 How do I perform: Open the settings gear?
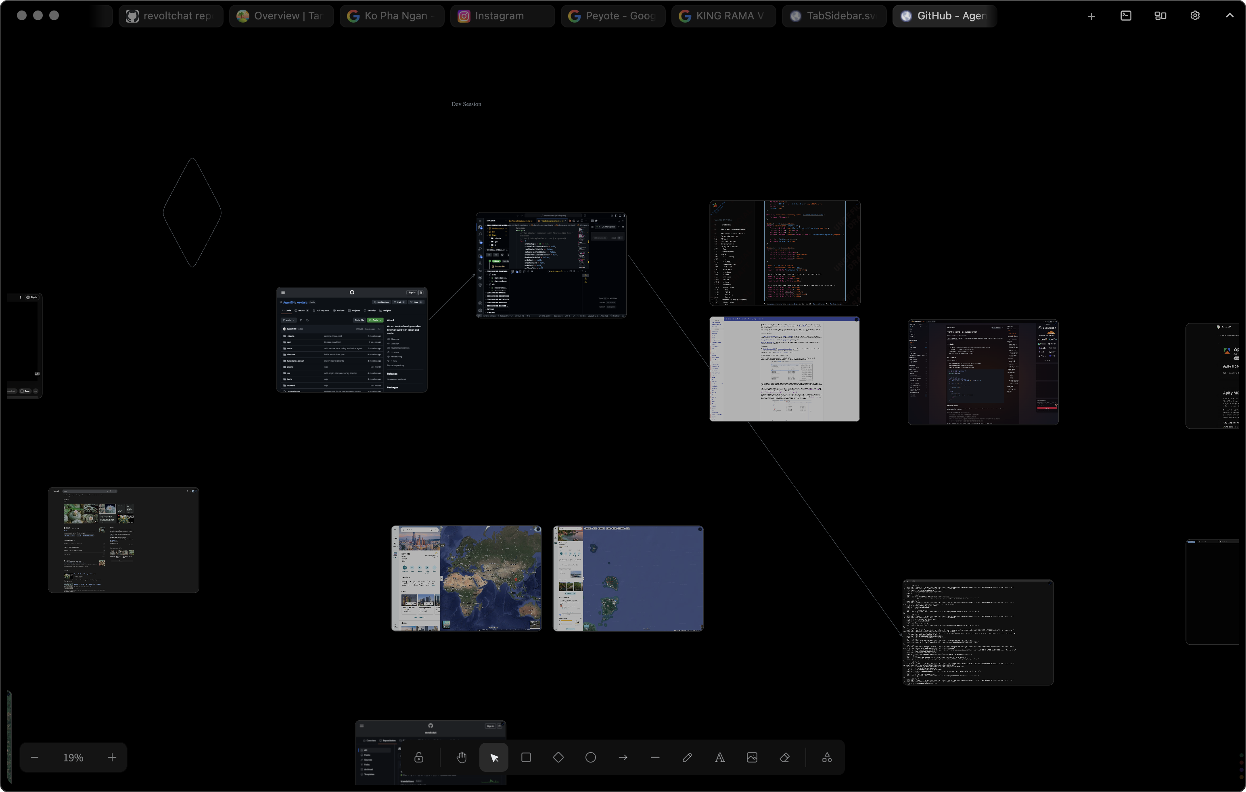(1195, 15)
